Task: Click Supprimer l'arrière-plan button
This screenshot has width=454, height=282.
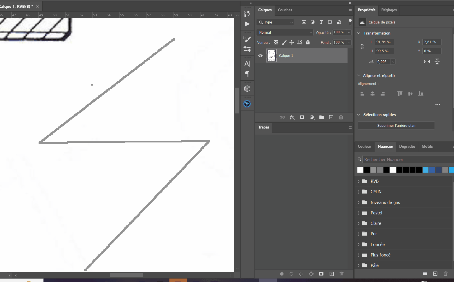Action: click(396, 125)
